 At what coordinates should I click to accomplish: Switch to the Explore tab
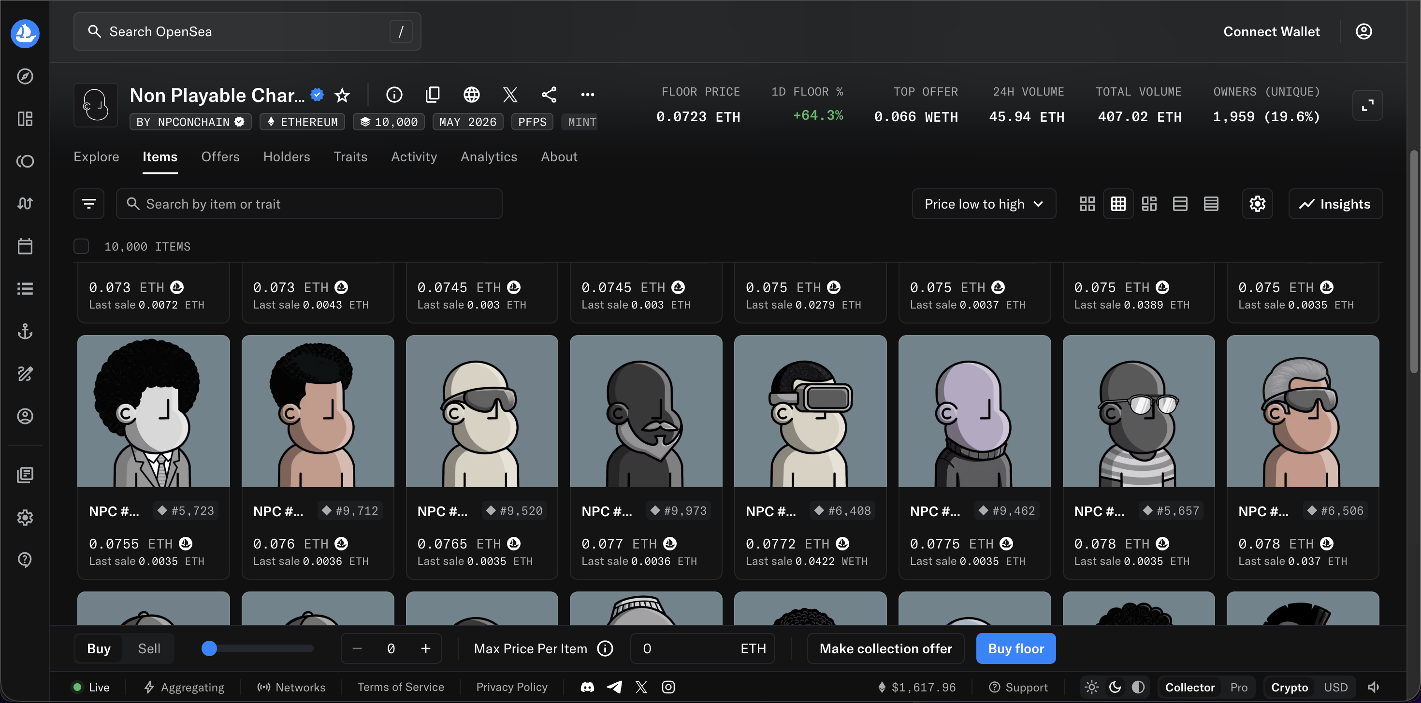[97, 157]
